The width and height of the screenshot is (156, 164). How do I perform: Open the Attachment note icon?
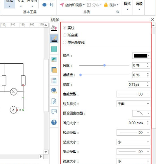pyautogui.click(x=54, y=101)
